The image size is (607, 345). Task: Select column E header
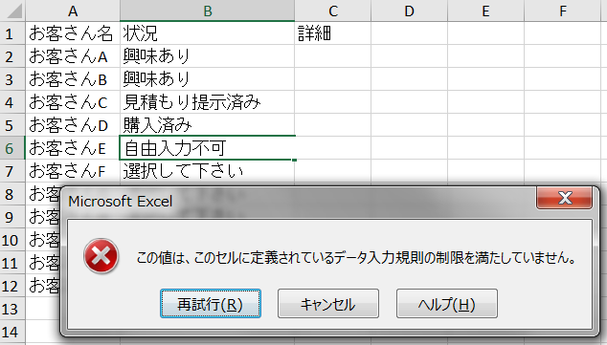485,11
